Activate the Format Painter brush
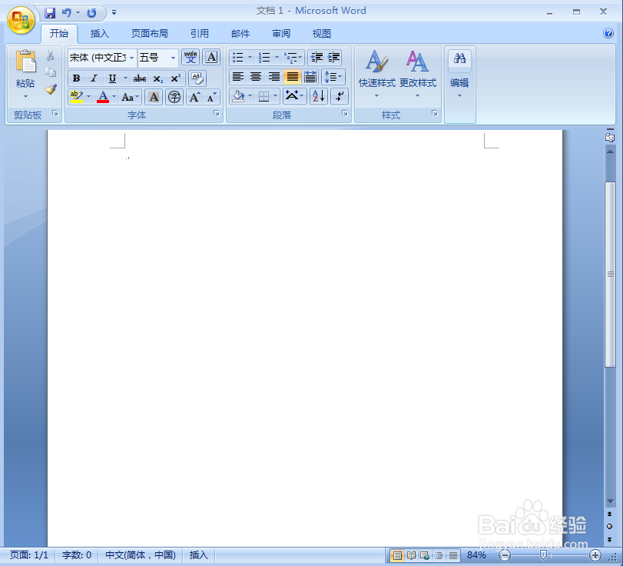Viewport: 623px width, 566px height. click(x=51, y=89)
